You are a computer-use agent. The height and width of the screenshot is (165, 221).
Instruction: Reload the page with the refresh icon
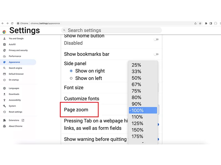point(12,23)
